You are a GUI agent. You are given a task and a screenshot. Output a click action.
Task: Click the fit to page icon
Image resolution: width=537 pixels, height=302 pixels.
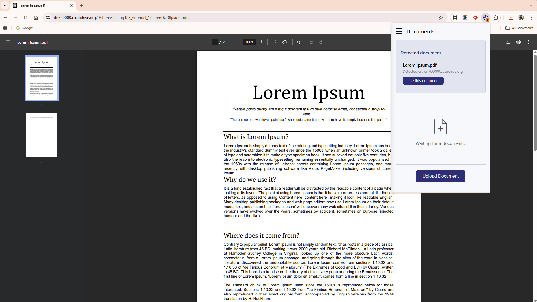[x=275, y=42]
